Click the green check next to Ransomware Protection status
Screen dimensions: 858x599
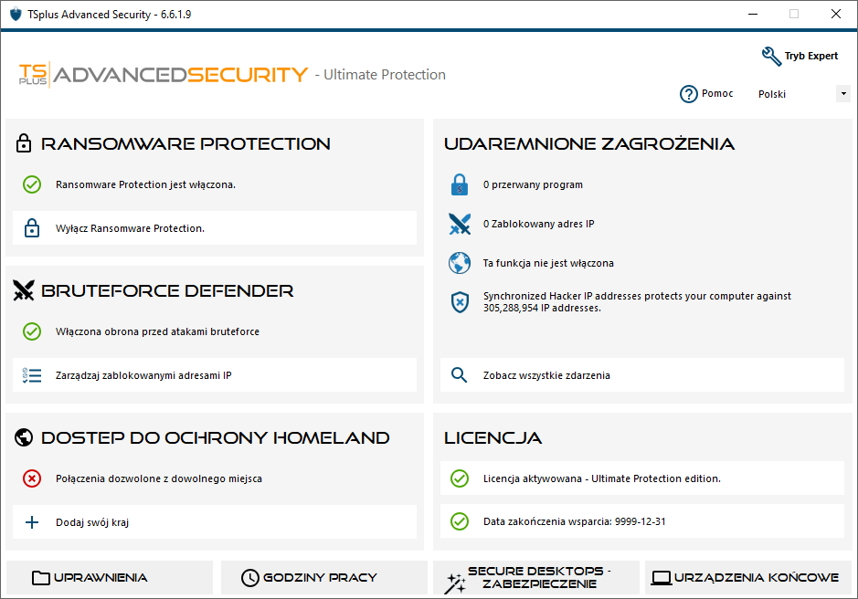(x=32, y=184)
